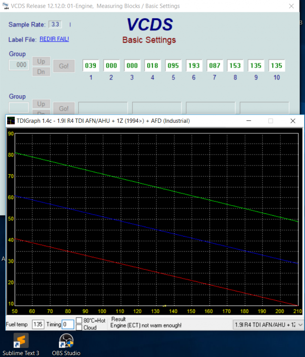Screen dimensions: 305x357
Task: Click the TDIGraph window title icon
Action: (x=10, y=121)
